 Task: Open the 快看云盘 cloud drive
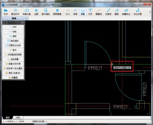coord(27,12)
